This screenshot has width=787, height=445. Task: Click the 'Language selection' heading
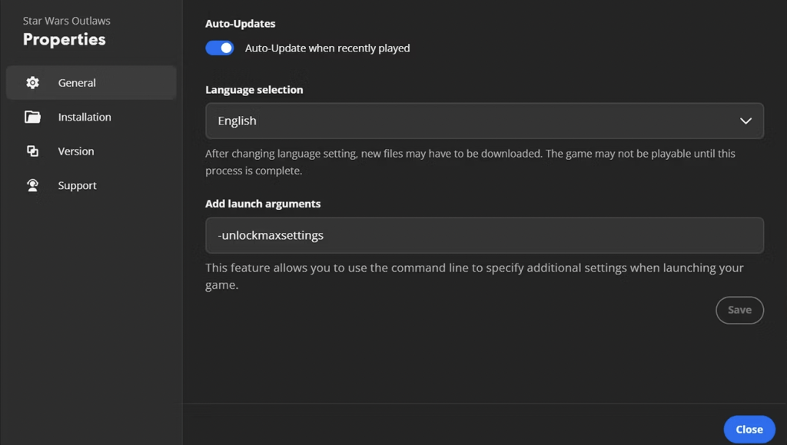(254, 90)
